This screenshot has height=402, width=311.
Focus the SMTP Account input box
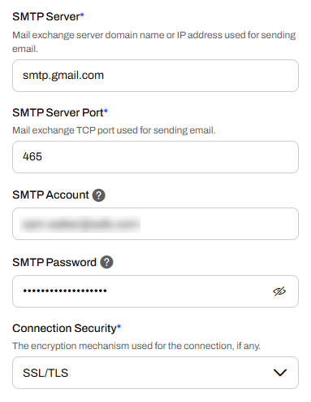[155, 224]
